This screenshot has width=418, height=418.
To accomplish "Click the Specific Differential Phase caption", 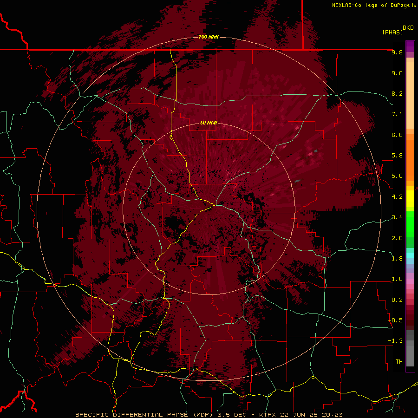I will (x=209, y=415).
